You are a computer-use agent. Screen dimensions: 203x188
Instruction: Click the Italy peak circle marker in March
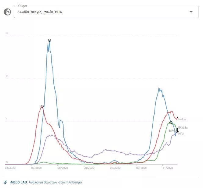[42, 106]
